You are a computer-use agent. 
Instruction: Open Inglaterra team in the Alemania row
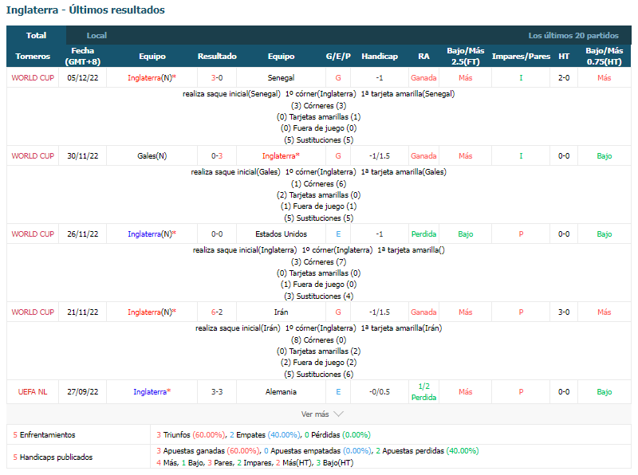[x=152, y=391]
